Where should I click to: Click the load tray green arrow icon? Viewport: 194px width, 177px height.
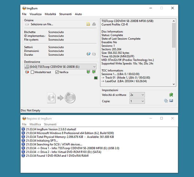tap(94, 72)
